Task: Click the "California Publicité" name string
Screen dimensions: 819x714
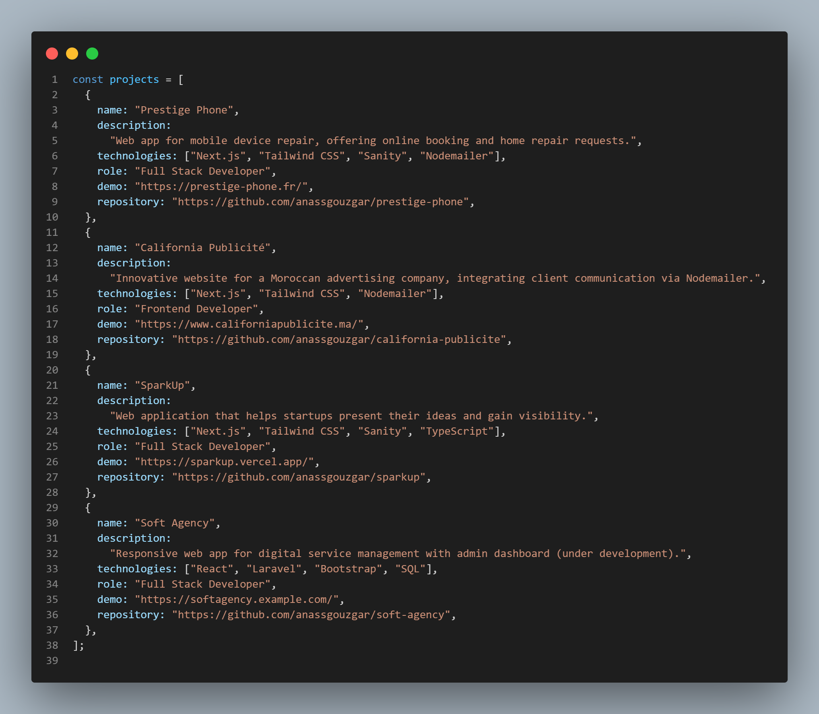Action: coord(203,248)
